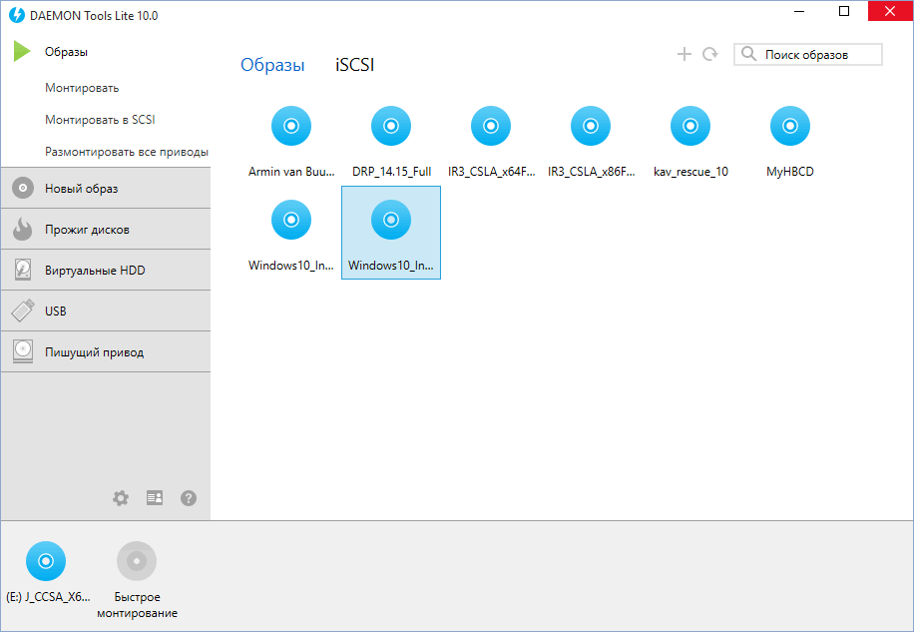The width and height of the screenshot is (914, 632).
Task: Maximize the DAEMON Tools Lite window
Action: [x=844, y=11]
